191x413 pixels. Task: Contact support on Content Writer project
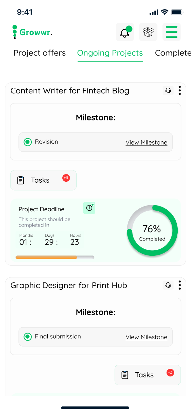click(168, 91)
